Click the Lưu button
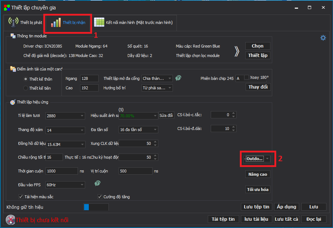The height and width of the screenshot is (228, 333). pos(314,207)
